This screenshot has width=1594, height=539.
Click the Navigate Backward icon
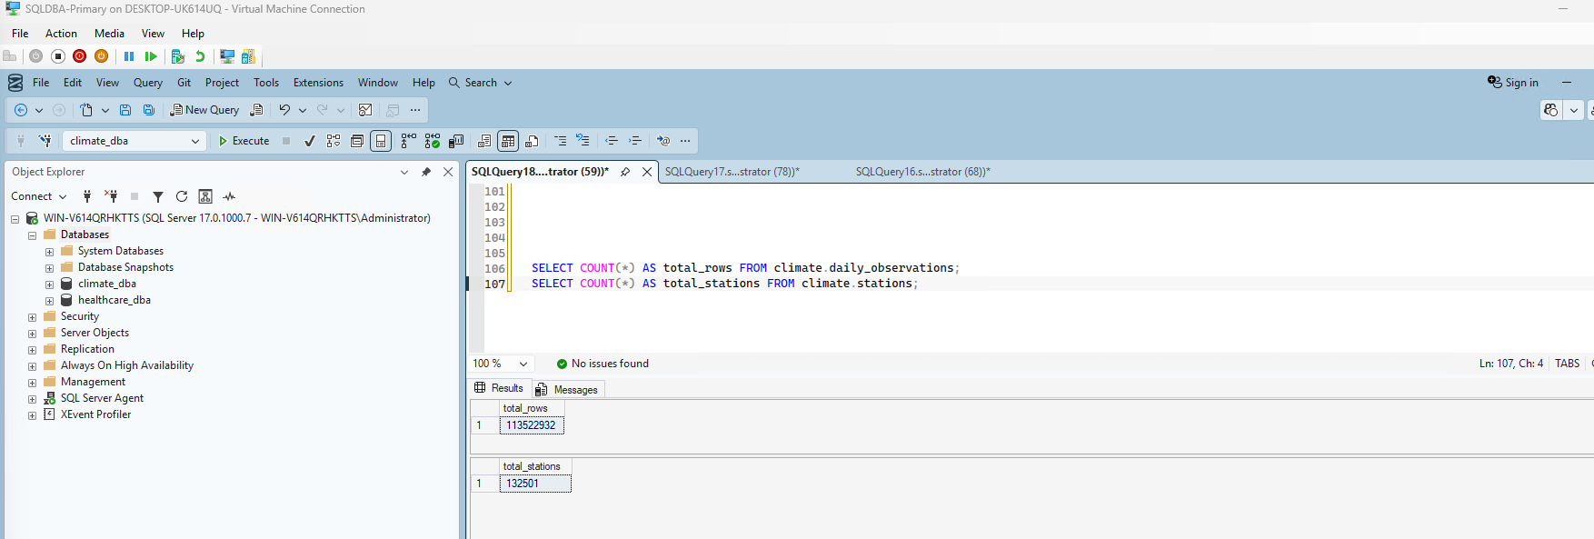coord(21,110)
